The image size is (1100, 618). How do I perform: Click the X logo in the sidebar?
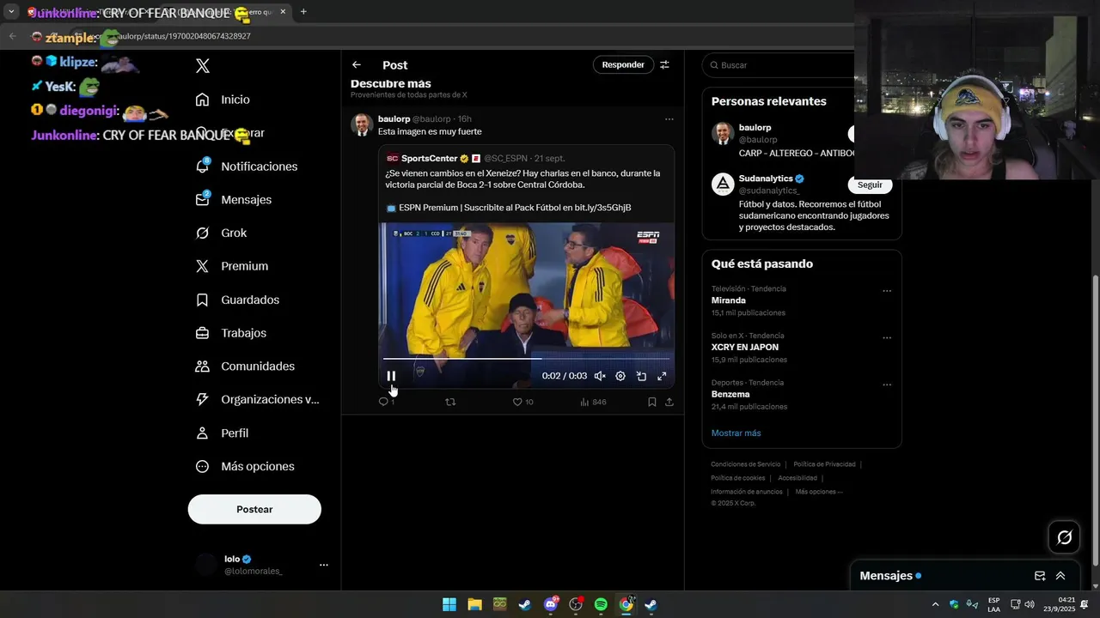pyautogui.click(x=203, y=66)
